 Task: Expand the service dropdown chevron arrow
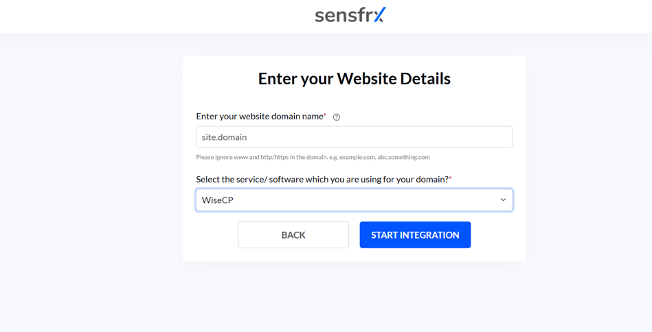point(503,200)
